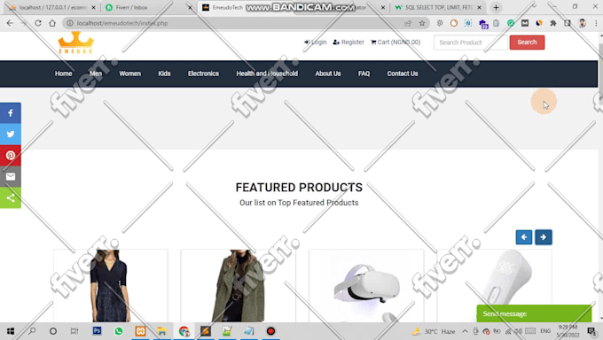Close the Fiverr / Inbox tab
The width and height of the screenshot is (603, 340).
coord(190,7)
